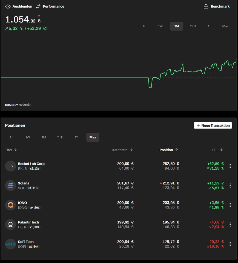238x263 pixels.
Task: Select the 1M chart time range
Action: pos(177,26)
